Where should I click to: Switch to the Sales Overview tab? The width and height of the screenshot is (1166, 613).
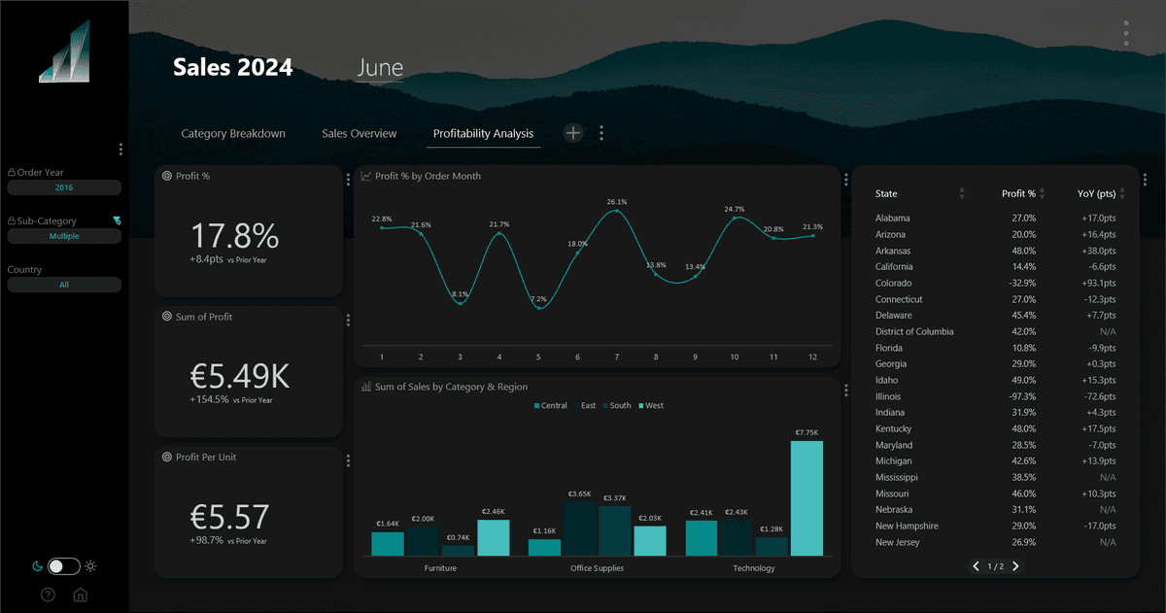(x=360, y=133)
